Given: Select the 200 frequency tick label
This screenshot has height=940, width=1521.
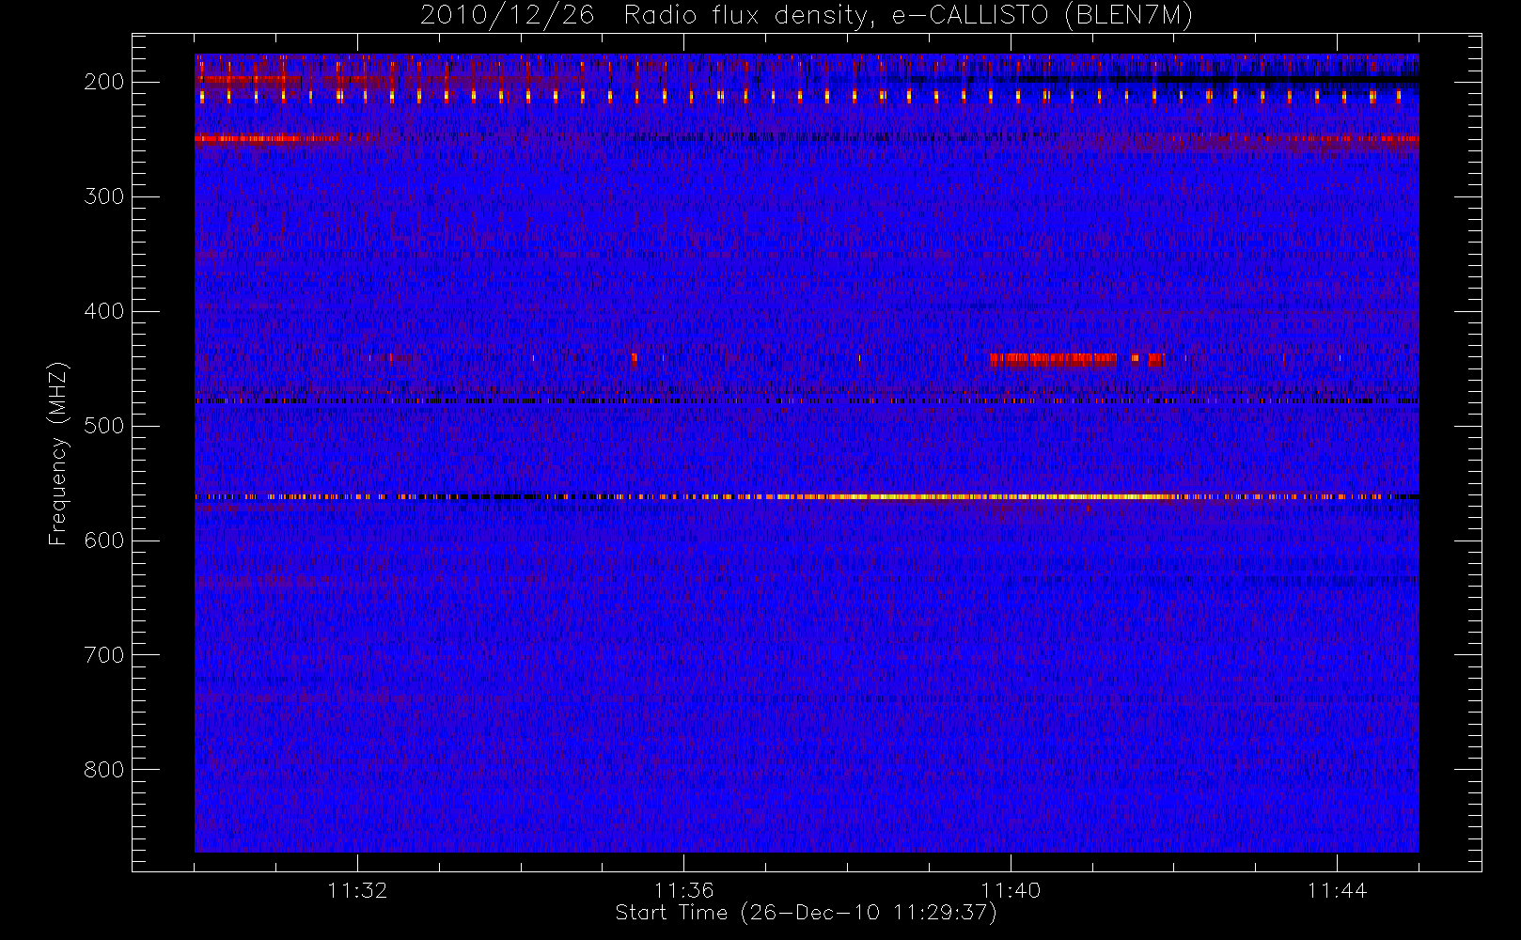Looking at the screenshot, I should click(x=104, y=82).
